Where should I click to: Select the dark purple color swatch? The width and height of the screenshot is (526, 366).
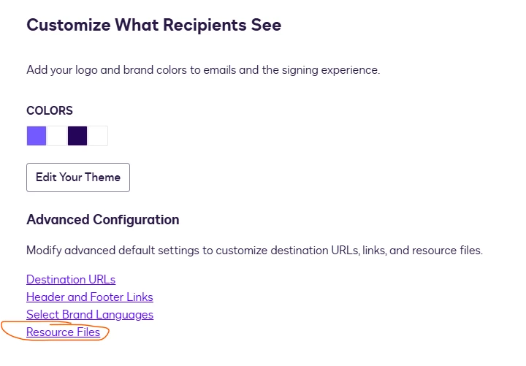(77, 136)
